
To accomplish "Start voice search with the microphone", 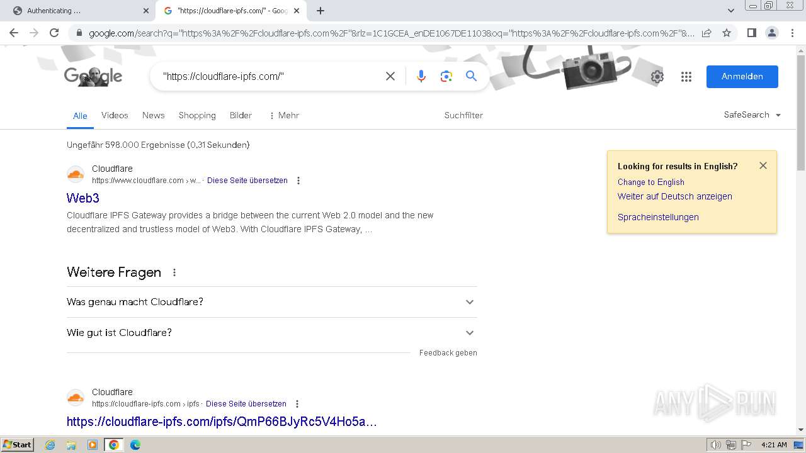I will [x=421, y=76].
